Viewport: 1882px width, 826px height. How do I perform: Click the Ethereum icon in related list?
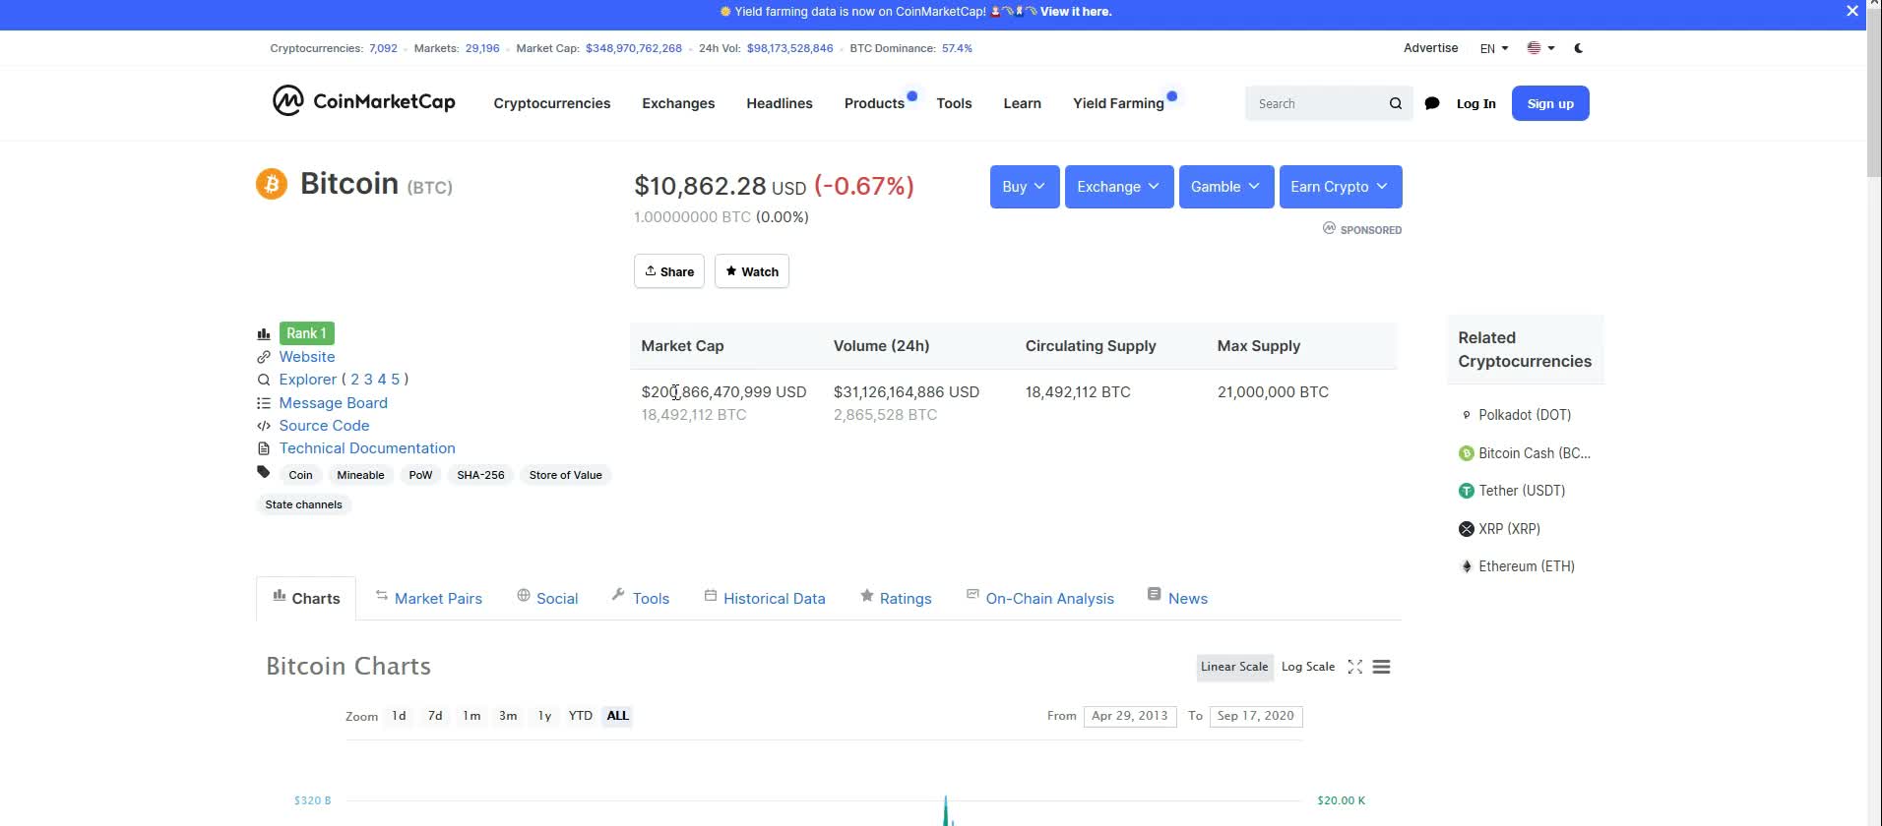point(1467,566)
